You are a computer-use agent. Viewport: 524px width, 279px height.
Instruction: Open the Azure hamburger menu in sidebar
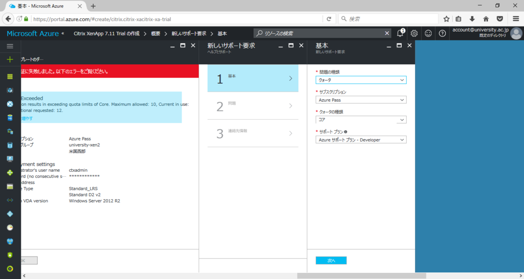(x=10, y=46)
